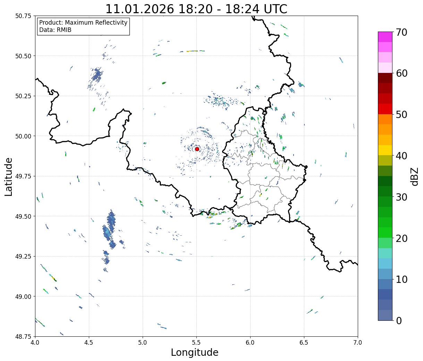Pick the orange colorbar segment just below 50
The width and height of the screenshot is (423, 361).
tap(385, 119)
